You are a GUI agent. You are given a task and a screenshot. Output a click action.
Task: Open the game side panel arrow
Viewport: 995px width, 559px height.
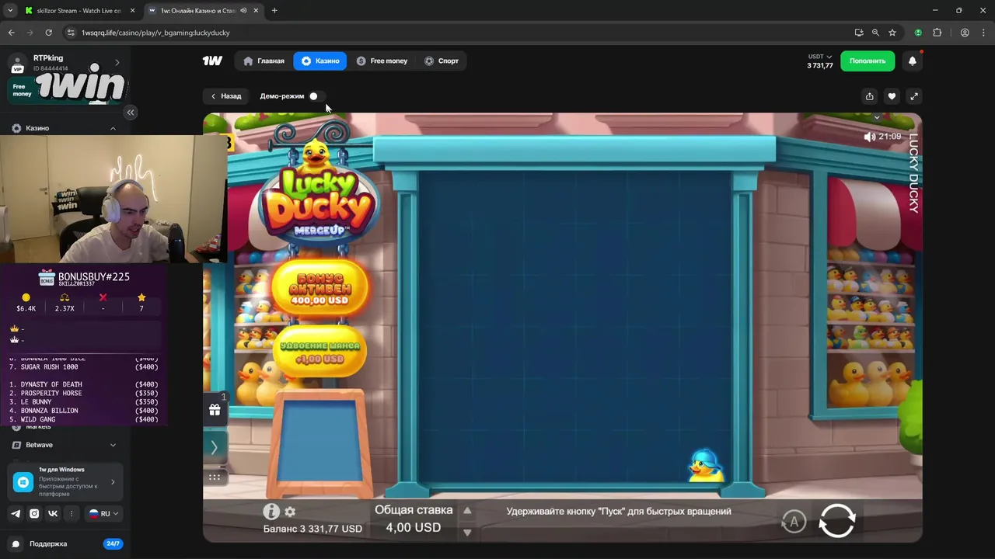pos(215,447)
